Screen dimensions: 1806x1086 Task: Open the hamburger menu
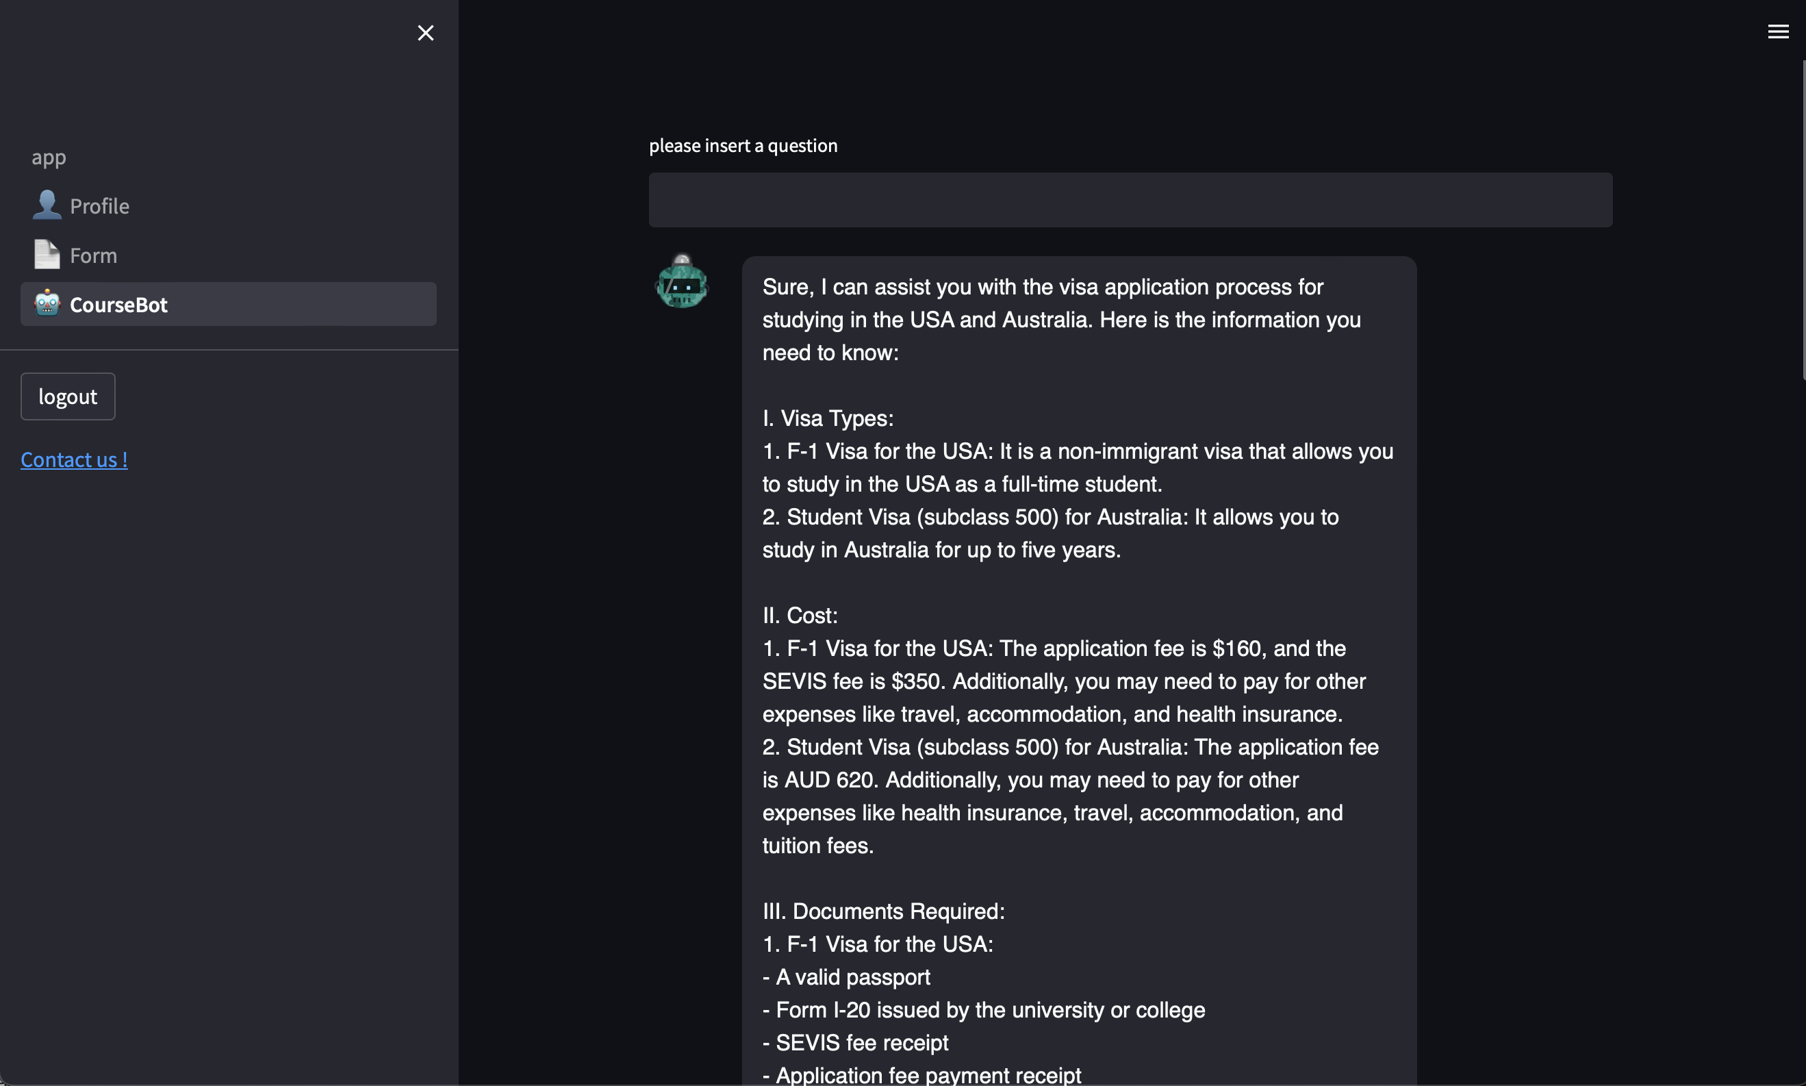point(1777,31)
